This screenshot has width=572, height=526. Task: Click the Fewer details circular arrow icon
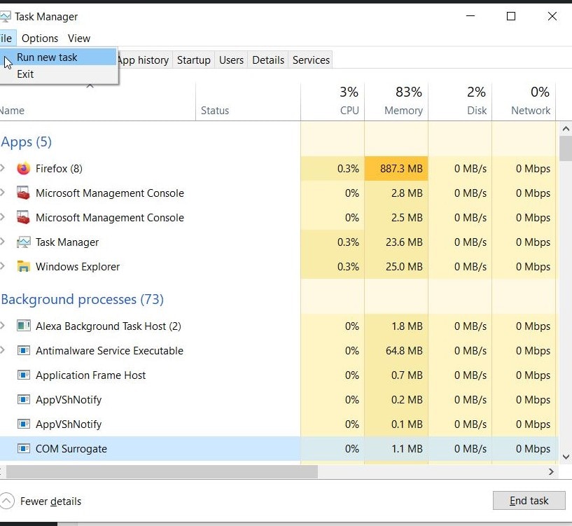6,501
